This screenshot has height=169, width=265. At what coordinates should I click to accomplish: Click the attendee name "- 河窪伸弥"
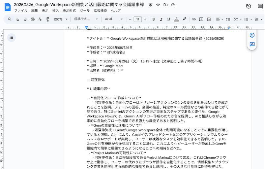click(x=97, y=80)
